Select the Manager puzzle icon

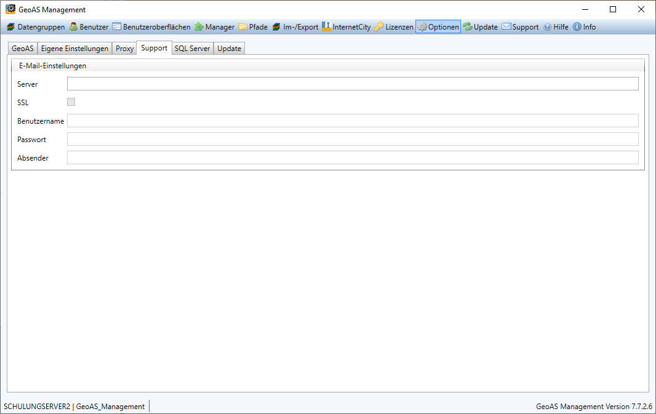point(199,27)
